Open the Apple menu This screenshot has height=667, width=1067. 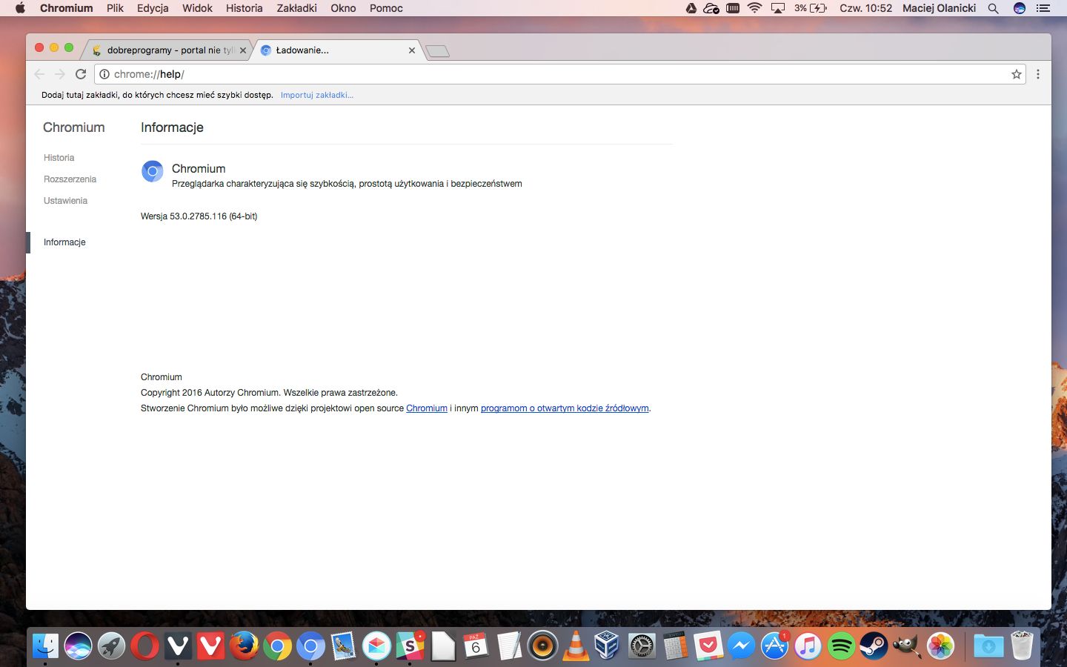[20, 8]
